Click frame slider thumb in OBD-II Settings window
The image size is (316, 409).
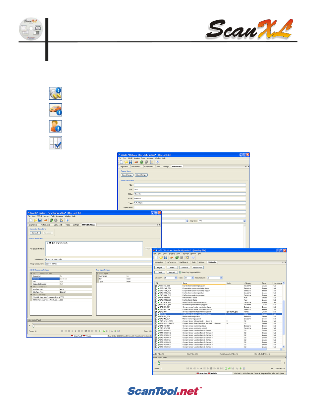[33, 326]
